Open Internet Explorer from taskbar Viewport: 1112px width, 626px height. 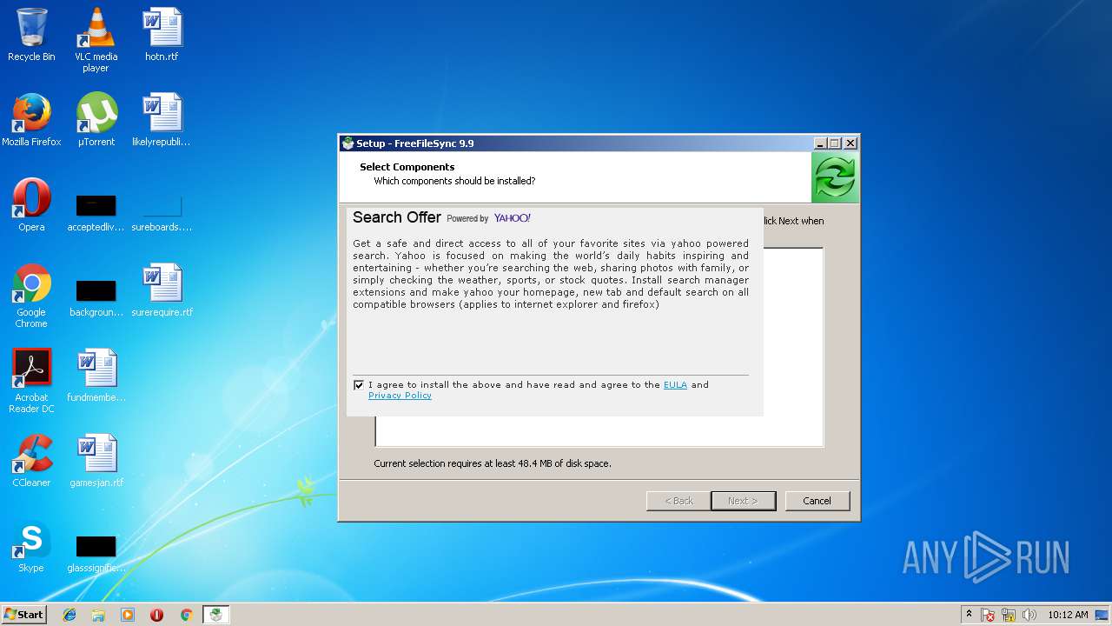(x=69, y=615)
